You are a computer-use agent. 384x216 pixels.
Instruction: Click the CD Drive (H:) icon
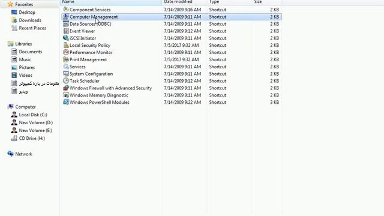[14, 138]
